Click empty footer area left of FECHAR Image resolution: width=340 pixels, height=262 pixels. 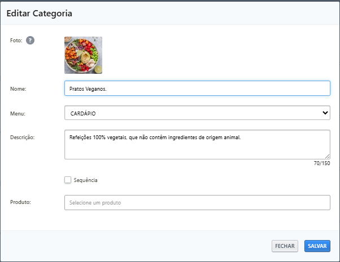(x=134, y=246)
